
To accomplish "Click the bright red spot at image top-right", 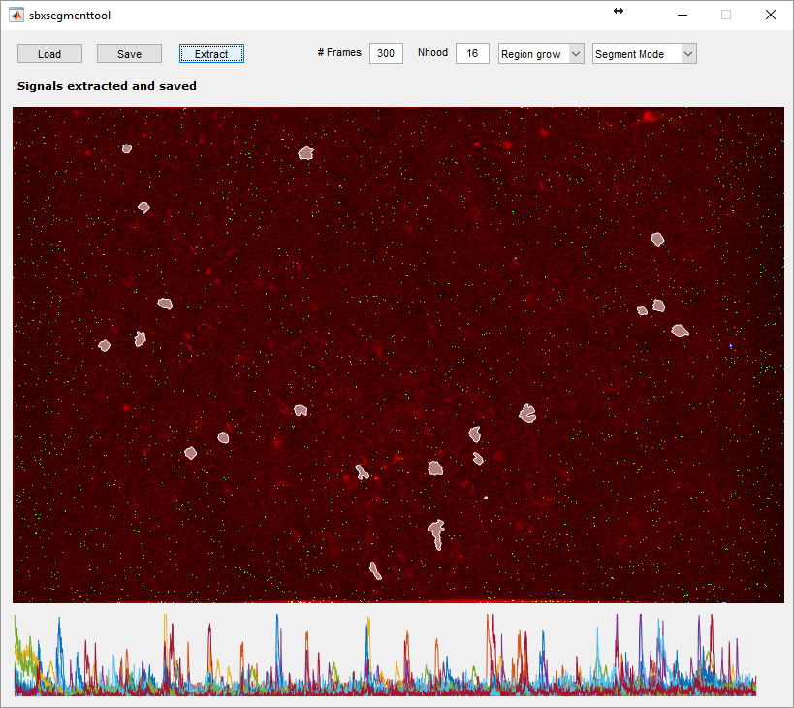I will tap(649, 117).
